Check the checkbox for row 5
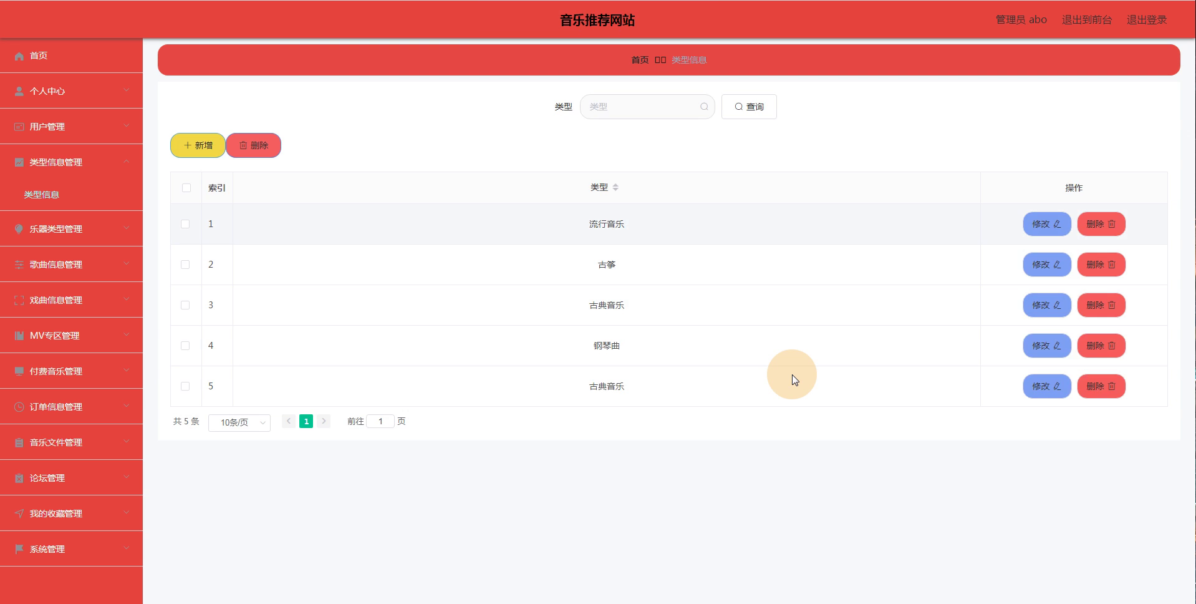 point(185,386)
